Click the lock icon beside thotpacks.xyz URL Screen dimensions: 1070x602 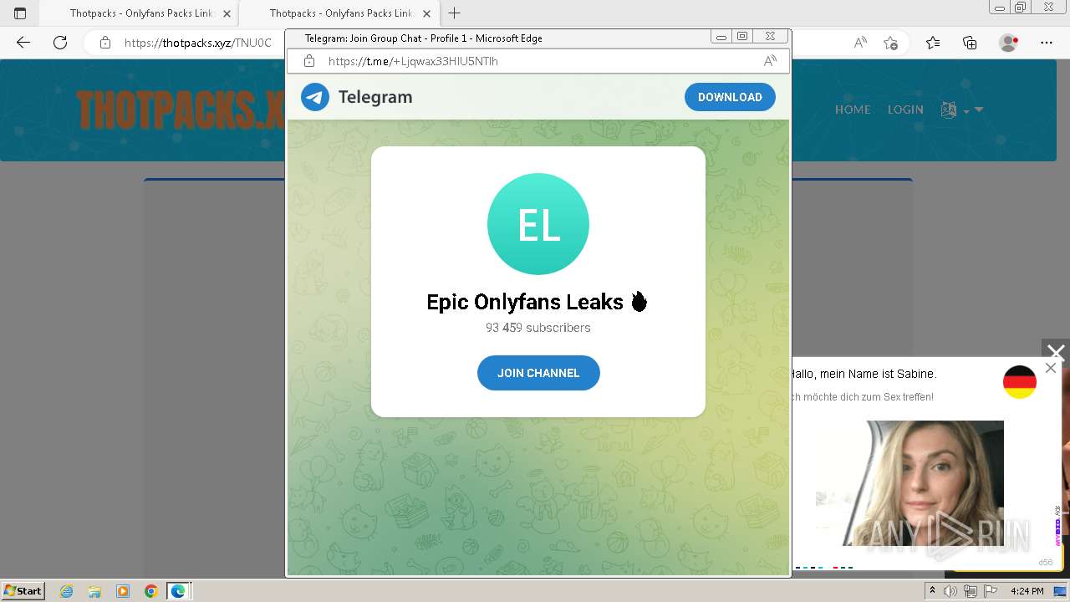tap(105, 43)
